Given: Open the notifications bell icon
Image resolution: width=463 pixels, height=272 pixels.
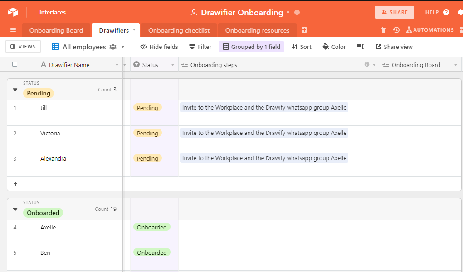Looking at the screenshot, I should (460, 12).
